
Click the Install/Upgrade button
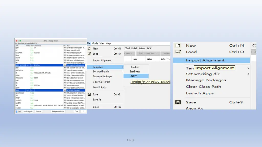(x=28, y=112)
